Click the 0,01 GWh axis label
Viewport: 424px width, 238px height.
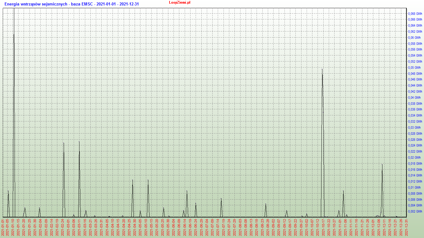414,187
